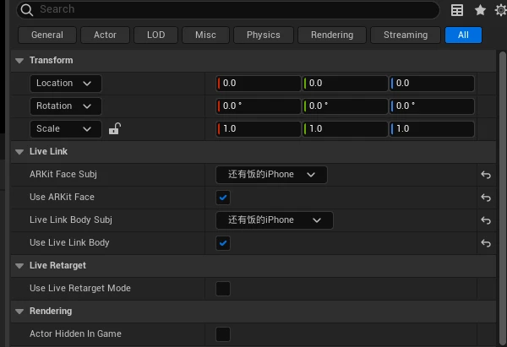Enable Use Live Retarget Mode
The width and height of the screenshot is (507, 347).
(x=223, y=289)
